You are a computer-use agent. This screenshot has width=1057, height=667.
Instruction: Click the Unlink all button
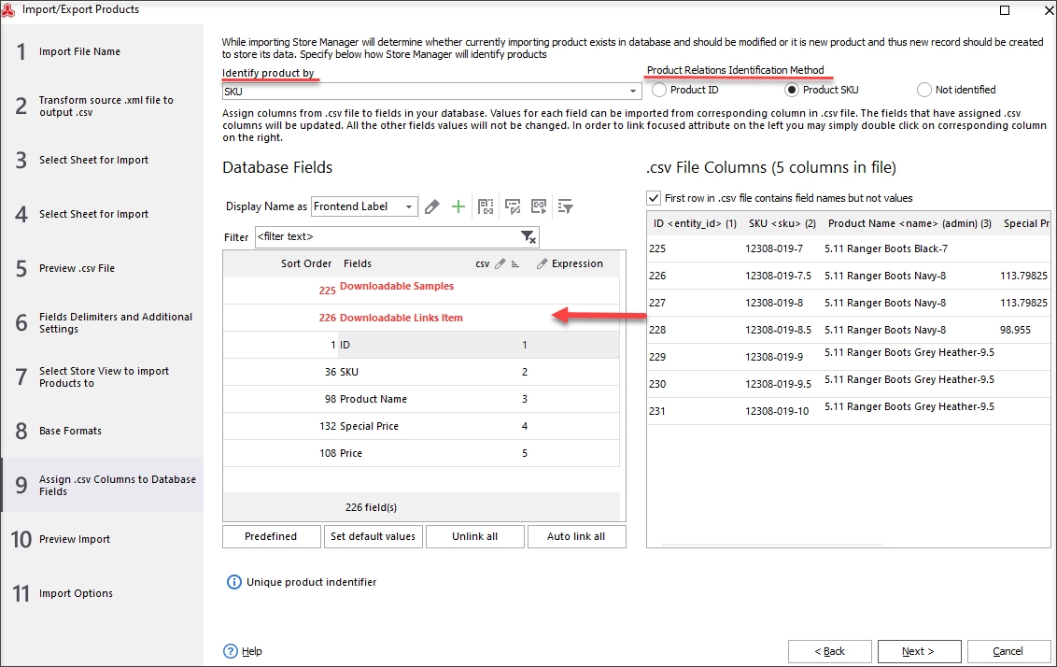474,536
